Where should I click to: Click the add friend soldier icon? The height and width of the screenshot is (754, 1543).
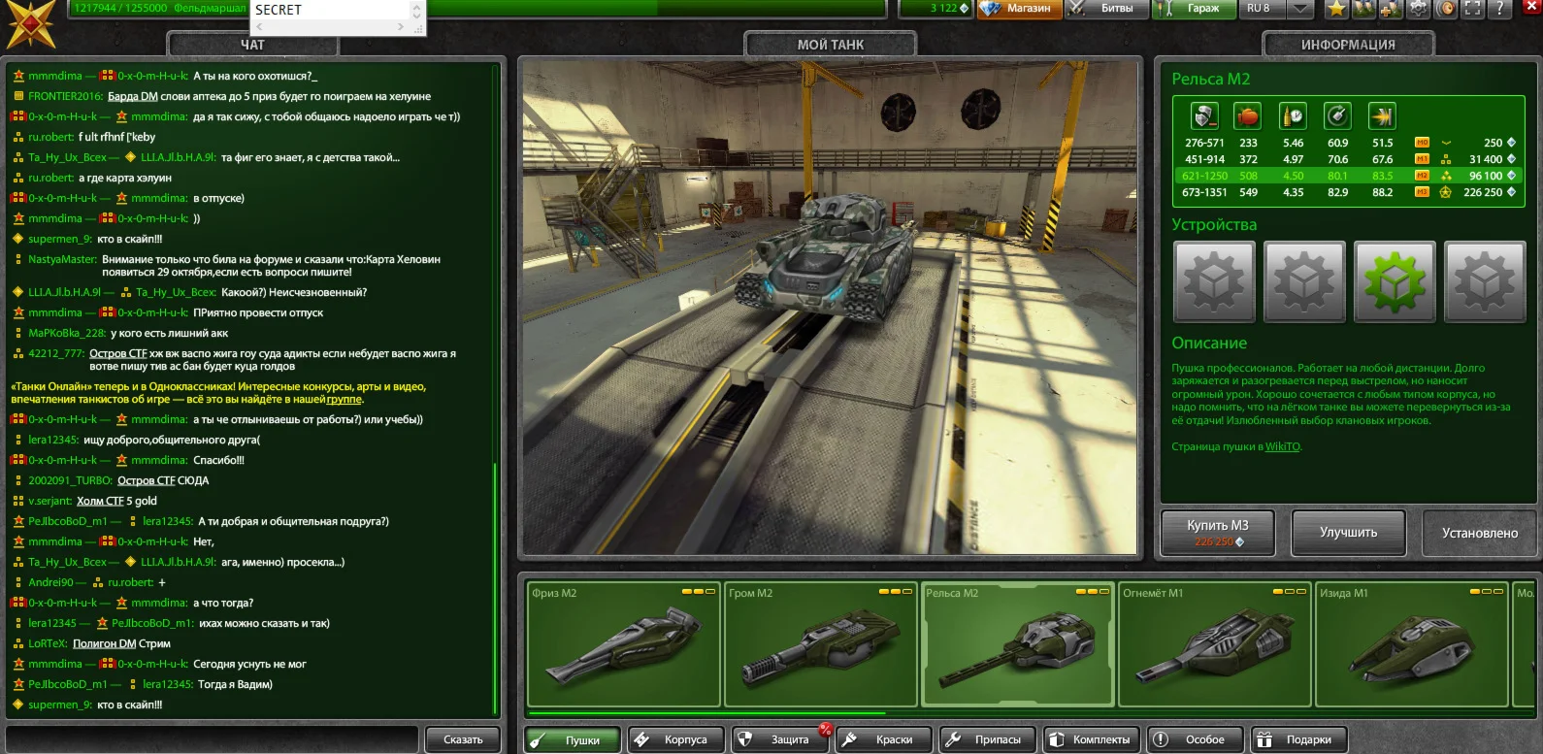(1391, 9)
